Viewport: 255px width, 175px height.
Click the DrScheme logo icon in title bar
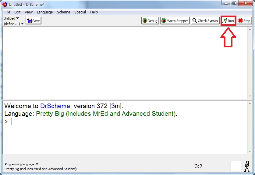click(x=5, y=4)
